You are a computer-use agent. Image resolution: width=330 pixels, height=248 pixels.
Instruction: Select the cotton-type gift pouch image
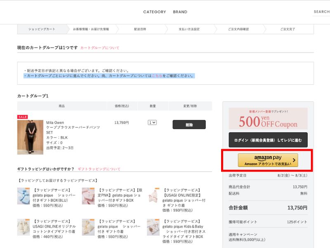[24, 227]
